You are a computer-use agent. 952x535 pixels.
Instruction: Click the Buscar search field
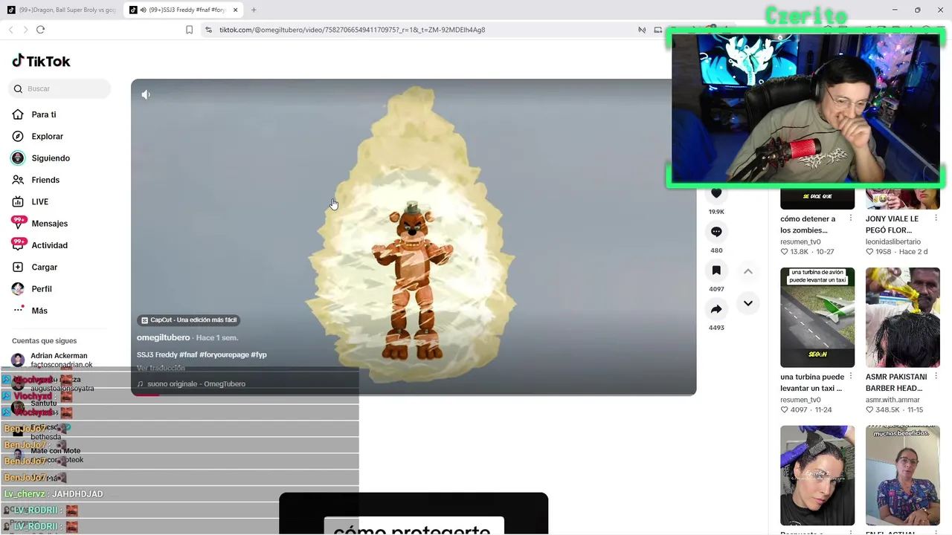(59, 88)
